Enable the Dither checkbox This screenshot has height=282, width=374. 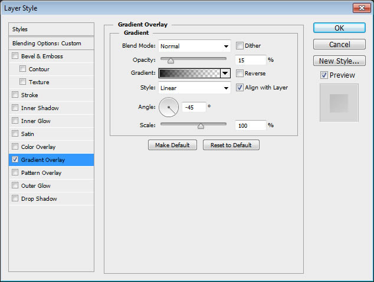pos(240,46)
